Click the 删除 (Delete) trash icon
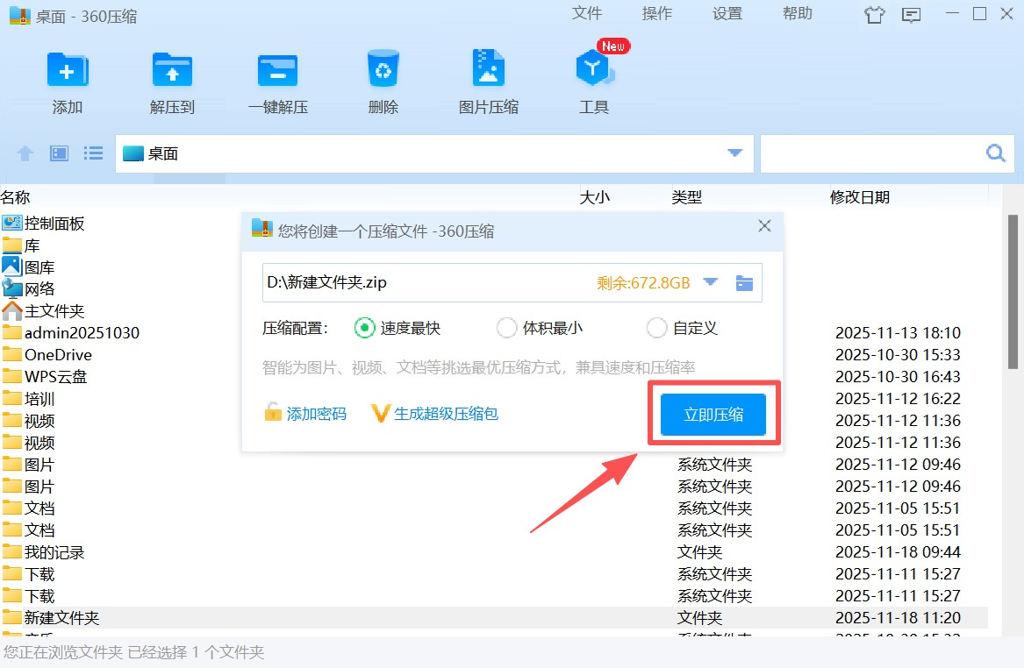Screen dimensions: 1024x668 (383, 70)
